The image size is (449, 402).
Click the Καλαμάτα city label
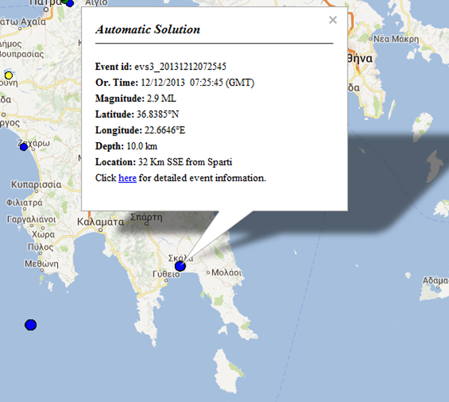[101, 222]
